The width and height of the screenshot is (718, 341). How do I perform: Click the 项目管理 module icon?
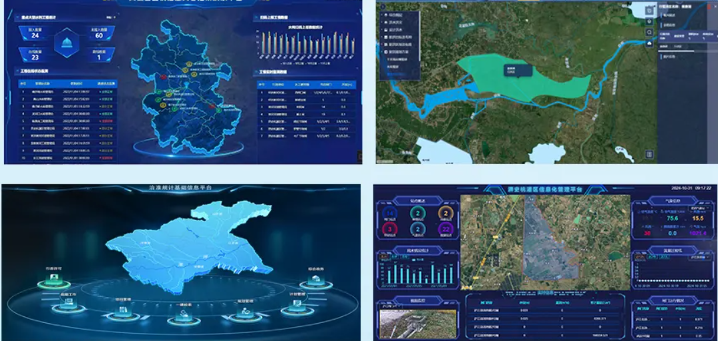pos(122,311)
